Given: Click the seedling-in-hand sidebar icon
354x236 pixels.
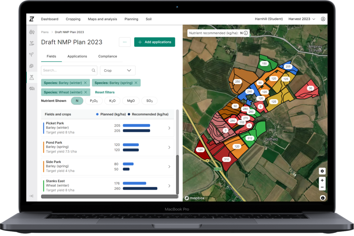Looking at the screenshot, I should pyautogui.click(x=32, y=43).
